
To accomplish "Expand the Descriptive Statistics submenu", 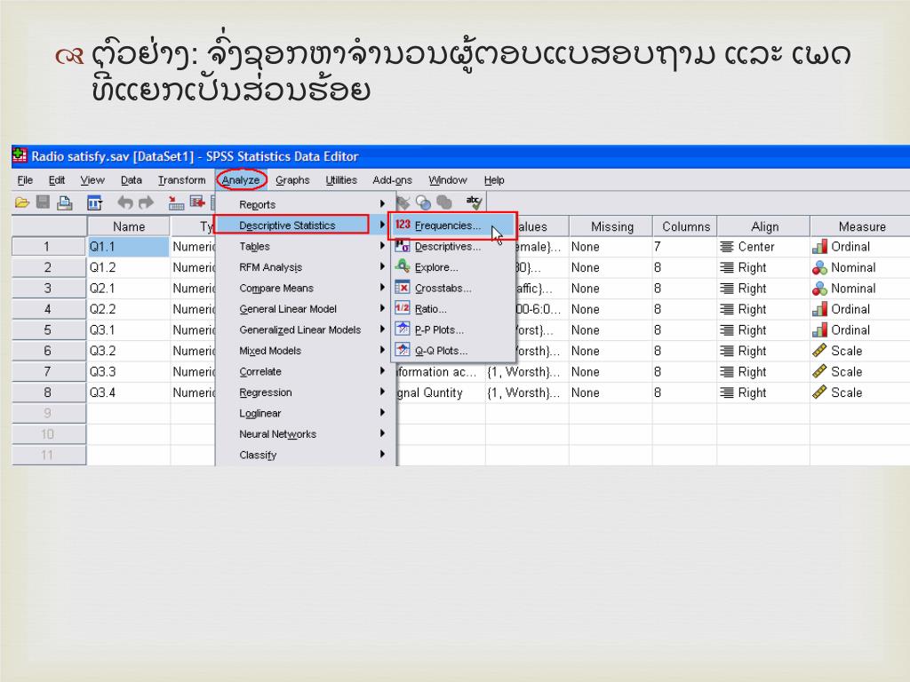I will tap(306, 225).
